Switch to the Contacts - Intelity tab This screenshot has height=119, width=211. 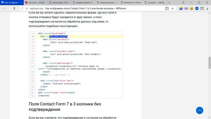pyautogui.click(x=155, y=2)
